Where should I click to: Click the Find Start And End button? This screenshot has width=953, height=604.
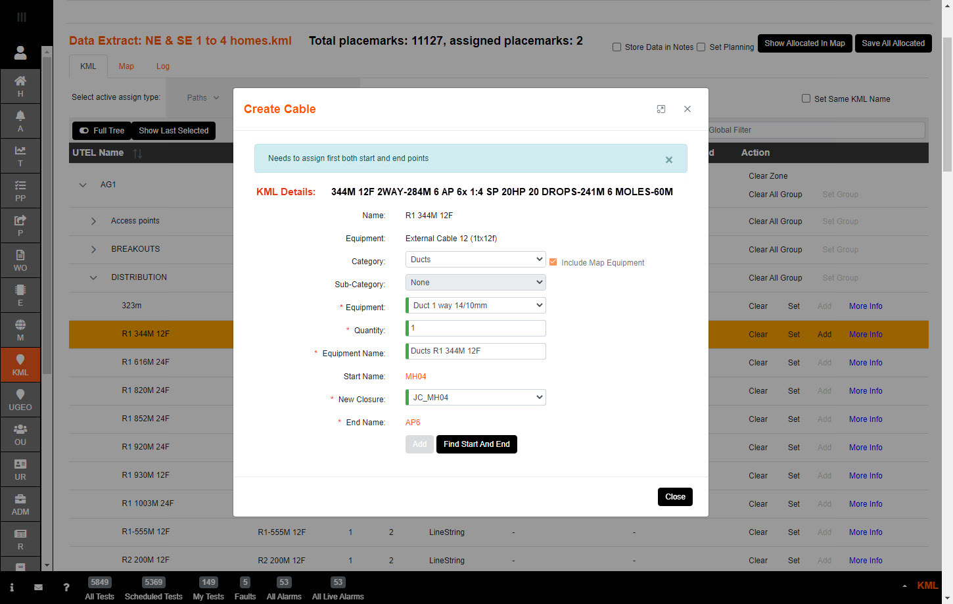(477, 444)
